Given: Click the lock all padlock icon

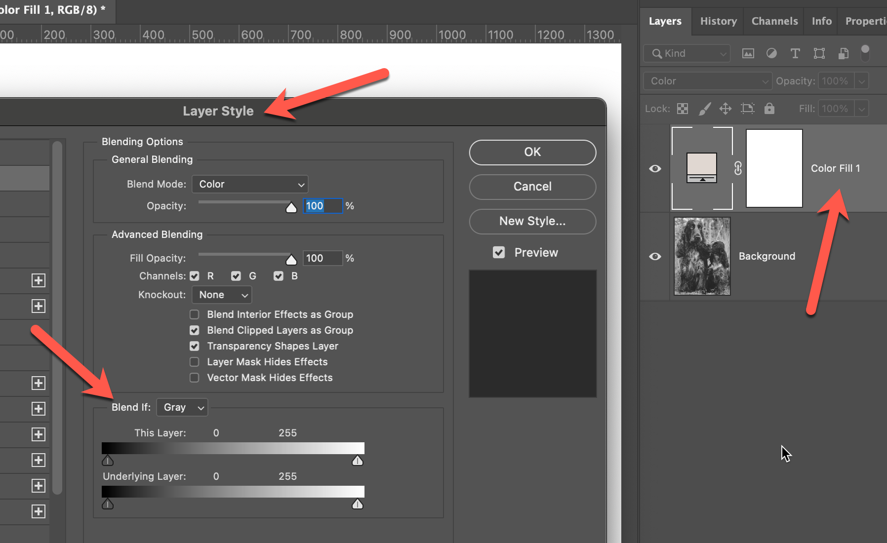Looking at the screenshot, I should tap(769, 109).
